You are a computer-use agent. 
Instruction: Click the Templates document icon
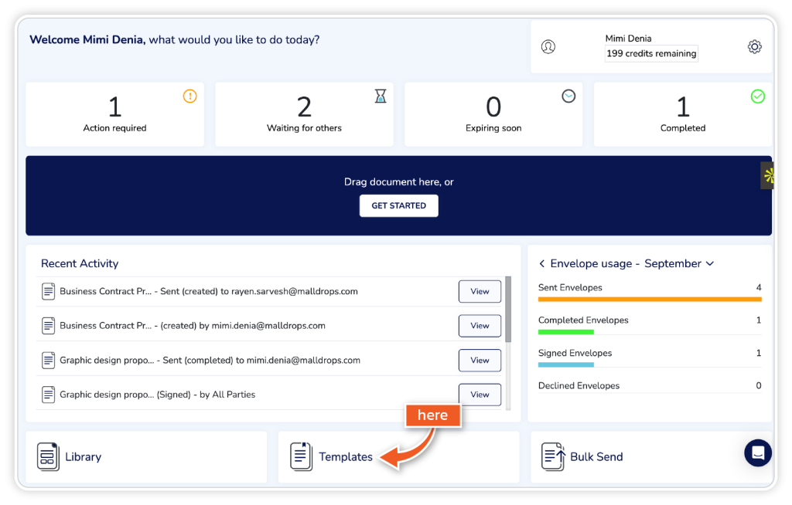pyautogui.click(x=301, y=456)
